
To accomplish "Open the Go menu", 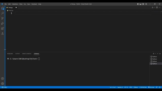I will point(25,4).
